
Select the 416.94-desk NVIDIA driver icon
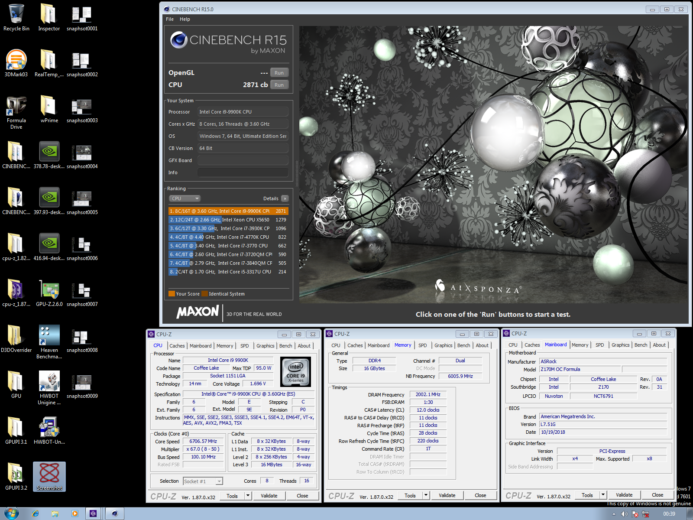click(49, 247)
